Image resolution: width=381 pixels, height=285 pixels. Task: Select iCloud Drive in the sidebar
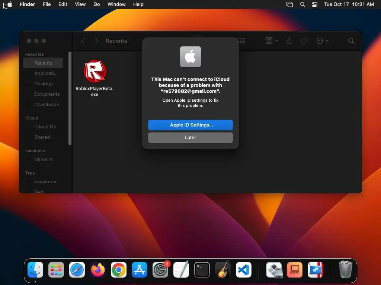[x=43, y=127]
